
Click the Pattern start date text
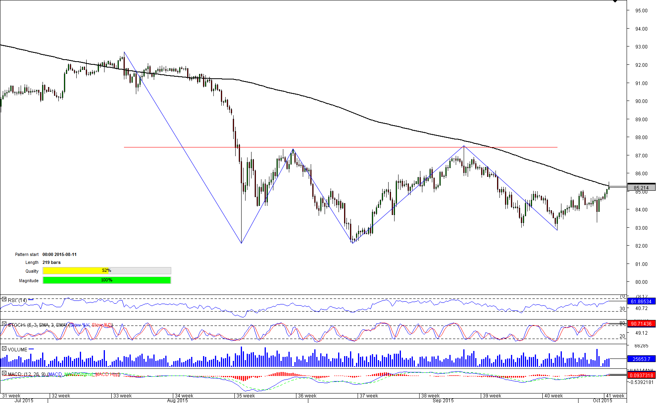[x=60, y=254]
